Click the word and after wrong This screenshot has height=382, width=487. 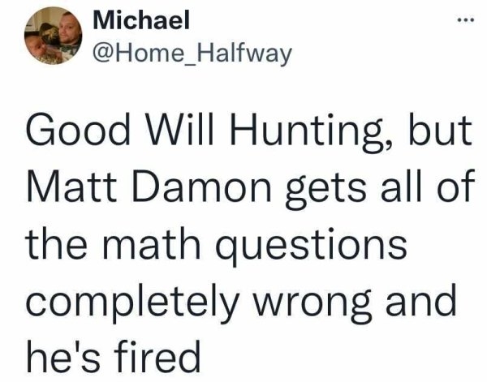pos(418,298)
